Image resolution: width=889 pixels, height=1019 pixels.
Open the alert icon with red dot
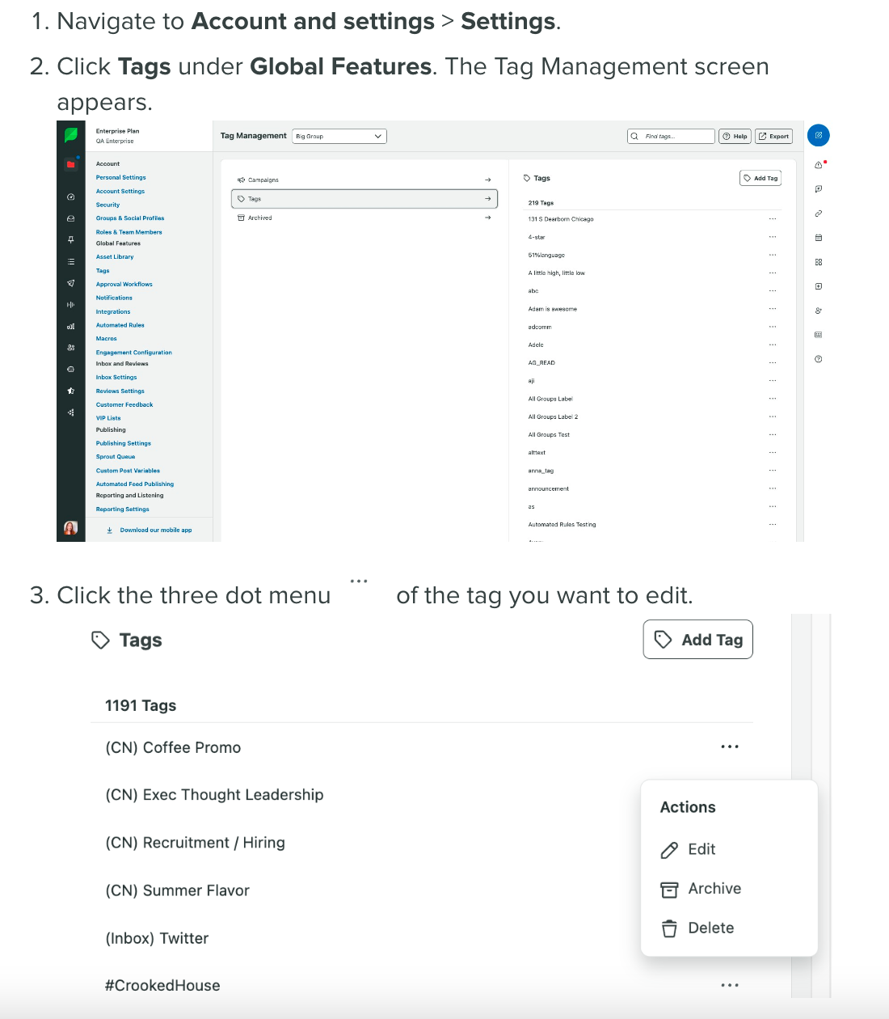(819, 165)
